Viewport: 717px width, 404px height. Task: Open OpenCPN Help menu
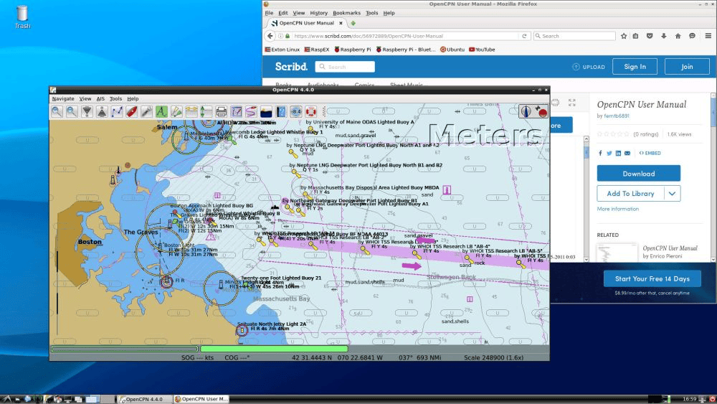tap(133, 99)
